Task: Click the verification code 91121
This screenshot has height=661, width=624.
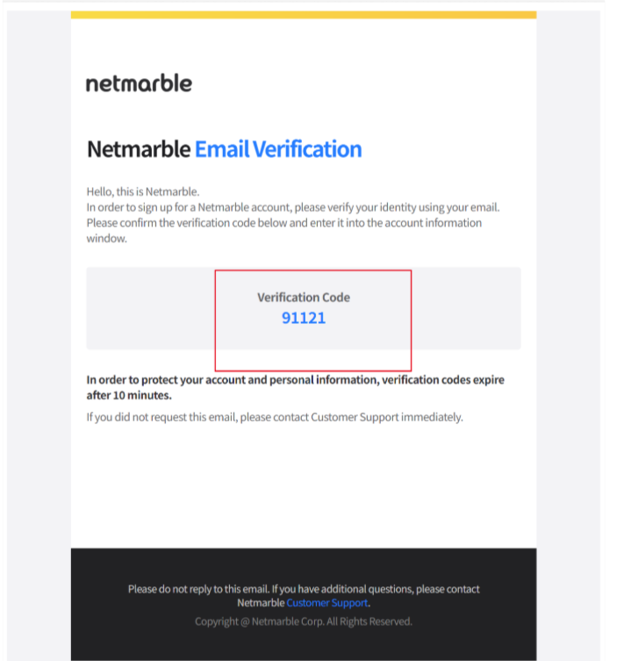Action: (x=304, y=318)
